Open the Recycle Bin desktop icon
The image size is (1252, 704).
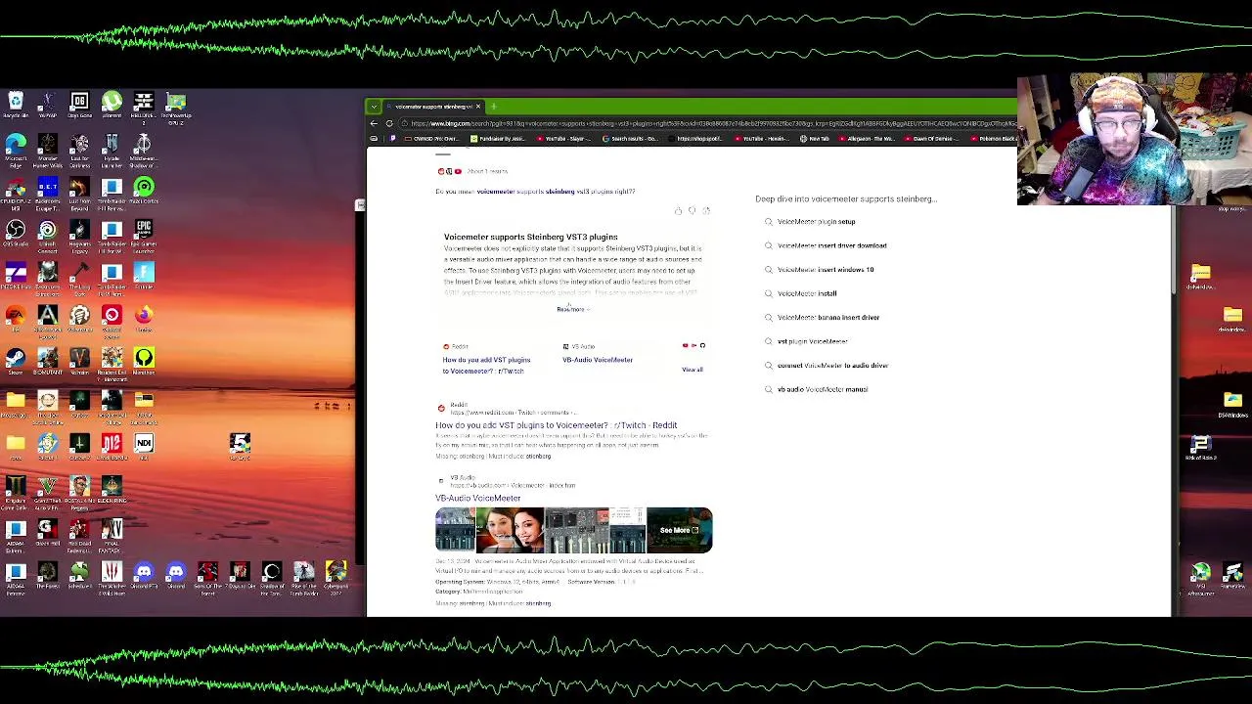tap(16, 104)
